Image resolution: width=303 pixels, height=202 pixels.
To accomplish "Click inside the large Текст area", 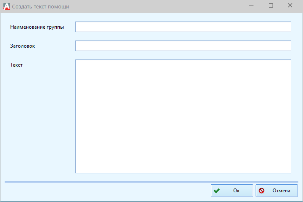I will pyautogui.click(x=183, y=116).
